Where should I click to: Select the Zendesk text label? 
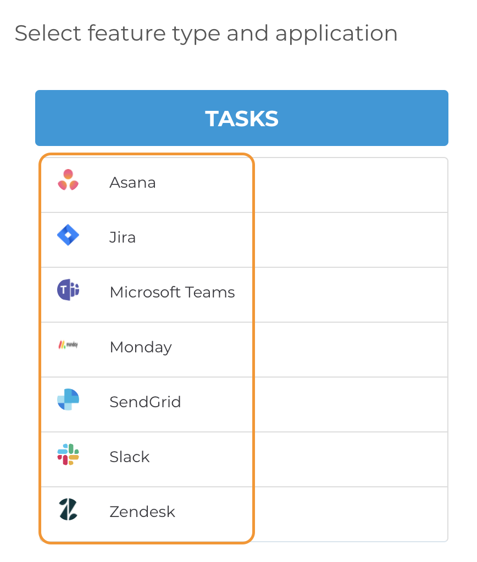click(x=142, y=512)
